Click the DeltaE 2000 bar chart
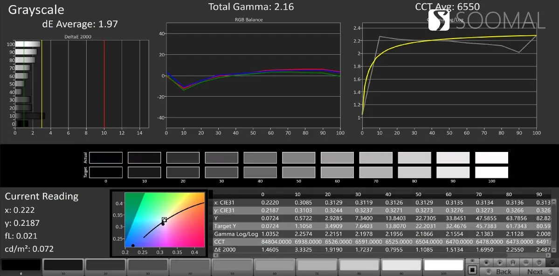Screen dimensions: 559x276 point(82,84)
